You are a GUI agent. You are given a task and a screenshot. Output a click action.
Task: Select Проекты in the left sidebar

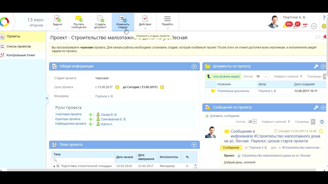[23, 36]
